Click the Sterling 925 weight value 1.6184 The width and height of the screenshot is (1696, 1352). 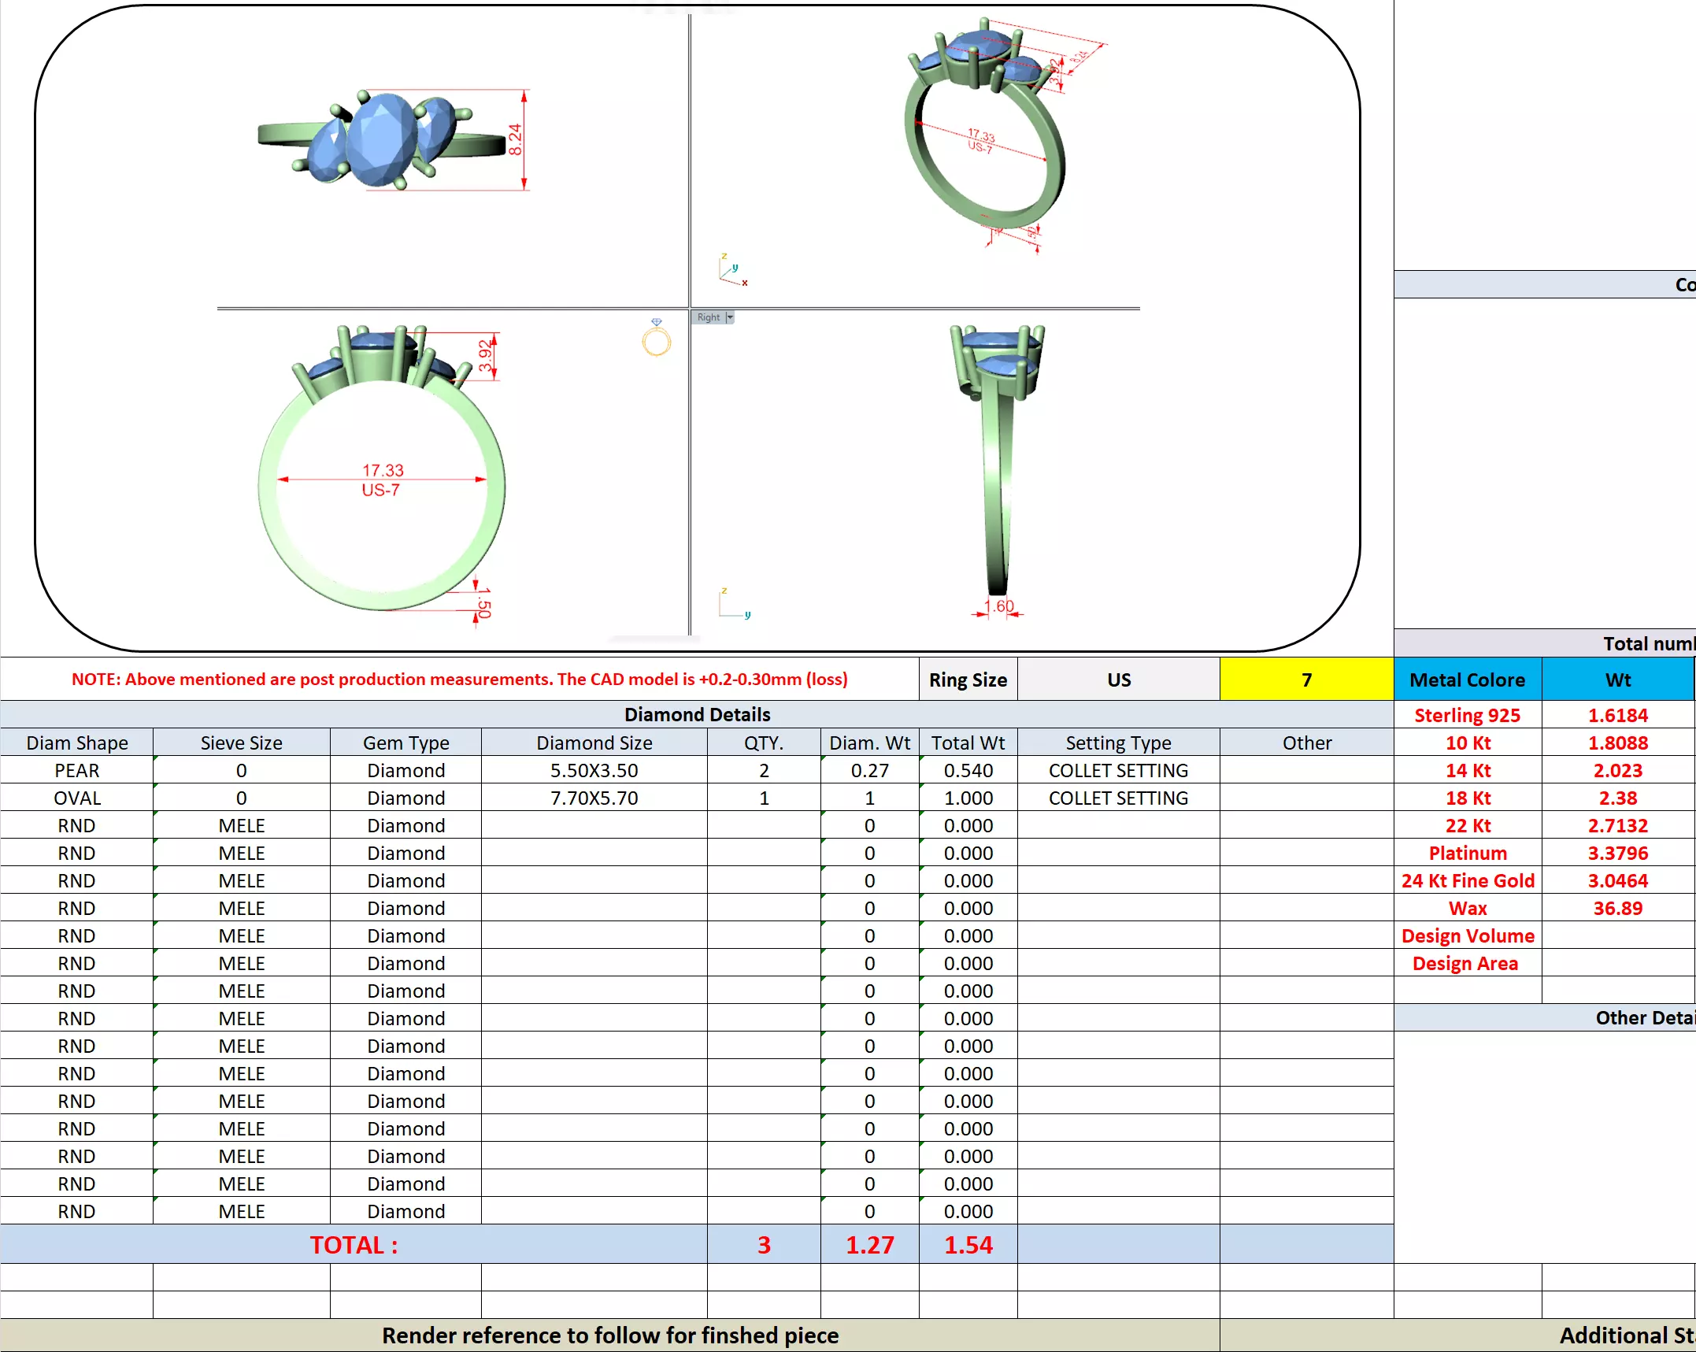[x=1616, y=715]
